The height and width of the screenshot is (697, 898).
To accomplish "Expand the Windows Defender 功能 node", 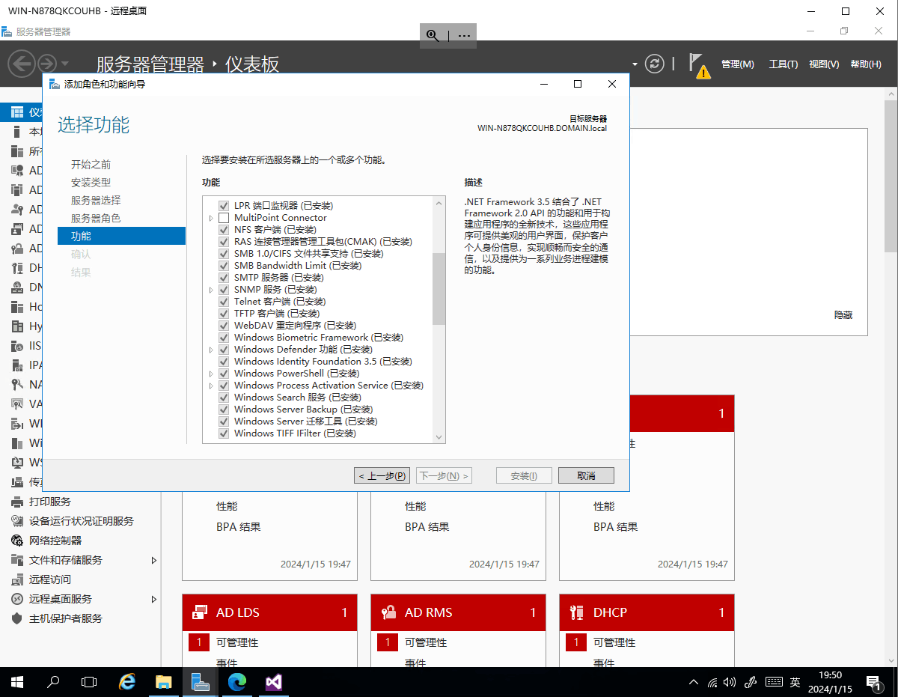I will pos(211,350).
